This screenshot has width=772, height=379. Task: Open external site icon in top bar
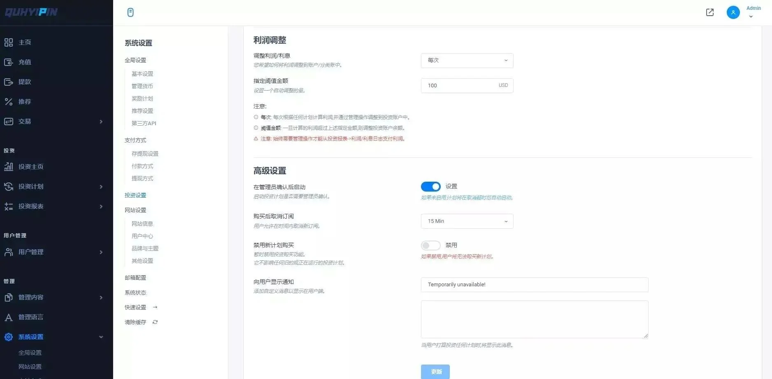pos(710,12)
